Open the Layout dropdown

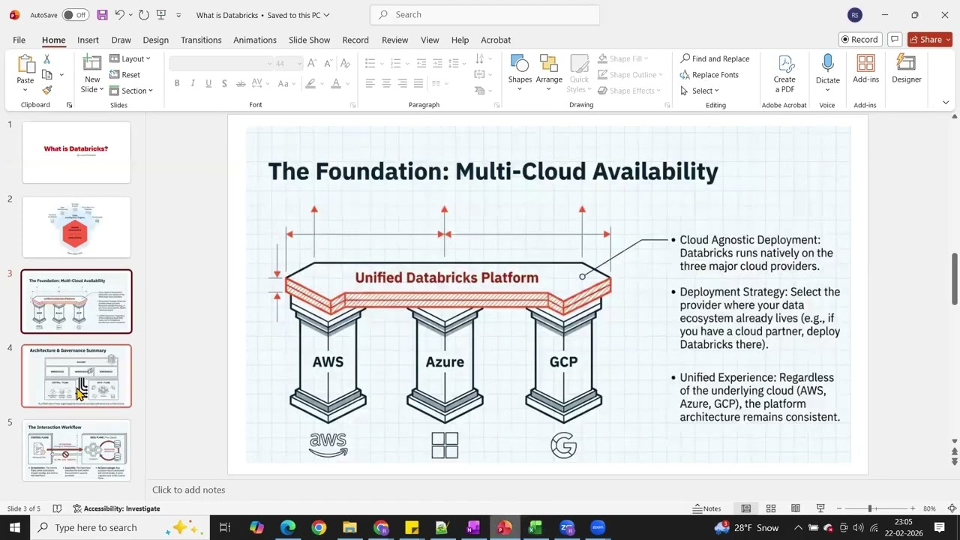pos(130,58)
